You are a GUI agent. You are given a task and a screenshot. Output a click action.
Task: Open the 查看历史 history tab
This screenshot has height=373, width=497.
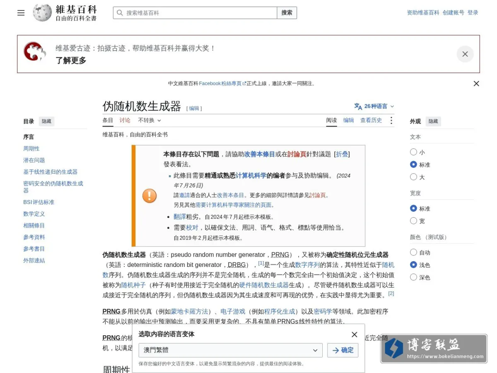371,120
